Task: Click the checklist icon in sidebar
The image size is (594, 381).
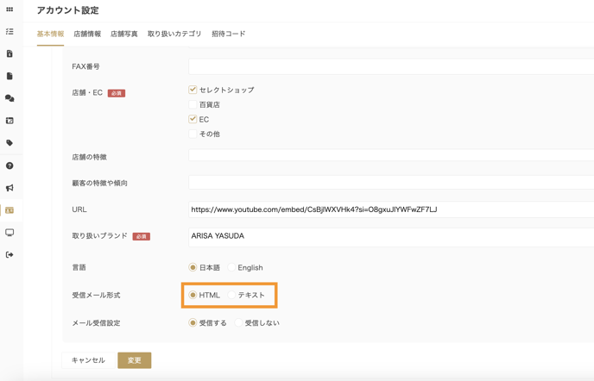Action: pos(9,32)
